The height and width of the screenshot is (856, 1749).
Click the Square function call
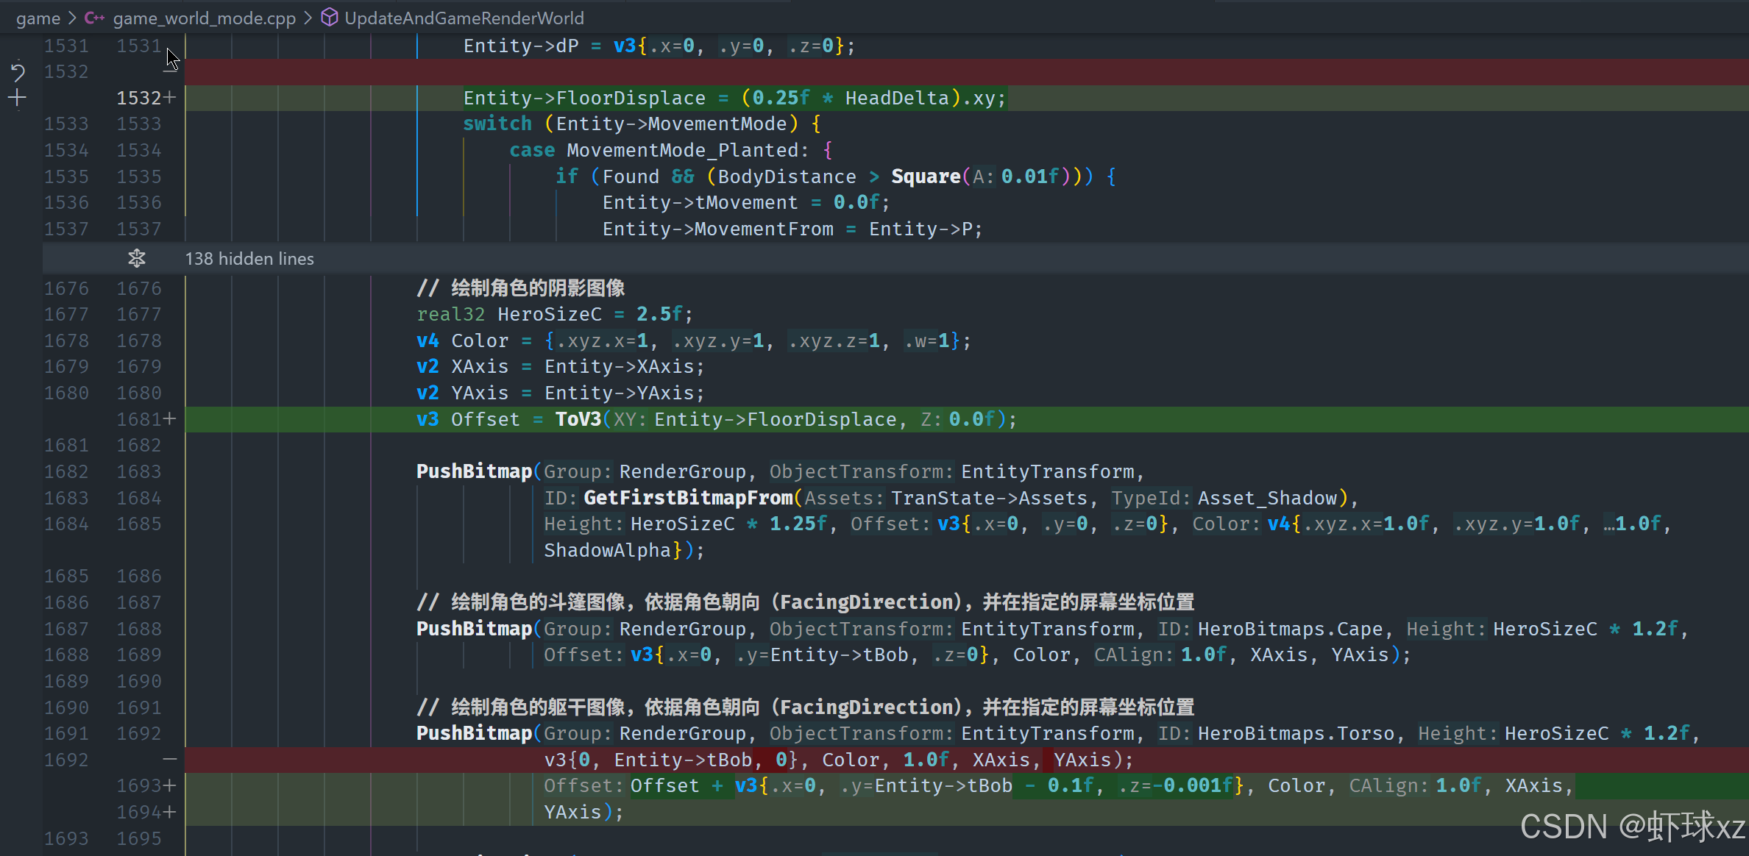pos(925,176)
